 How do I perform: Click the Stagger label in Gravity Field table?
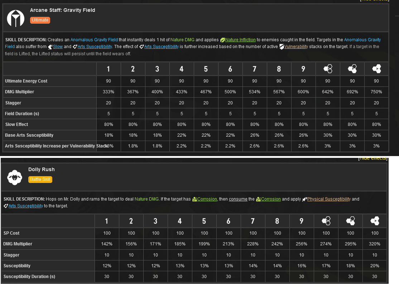point(13,103)
